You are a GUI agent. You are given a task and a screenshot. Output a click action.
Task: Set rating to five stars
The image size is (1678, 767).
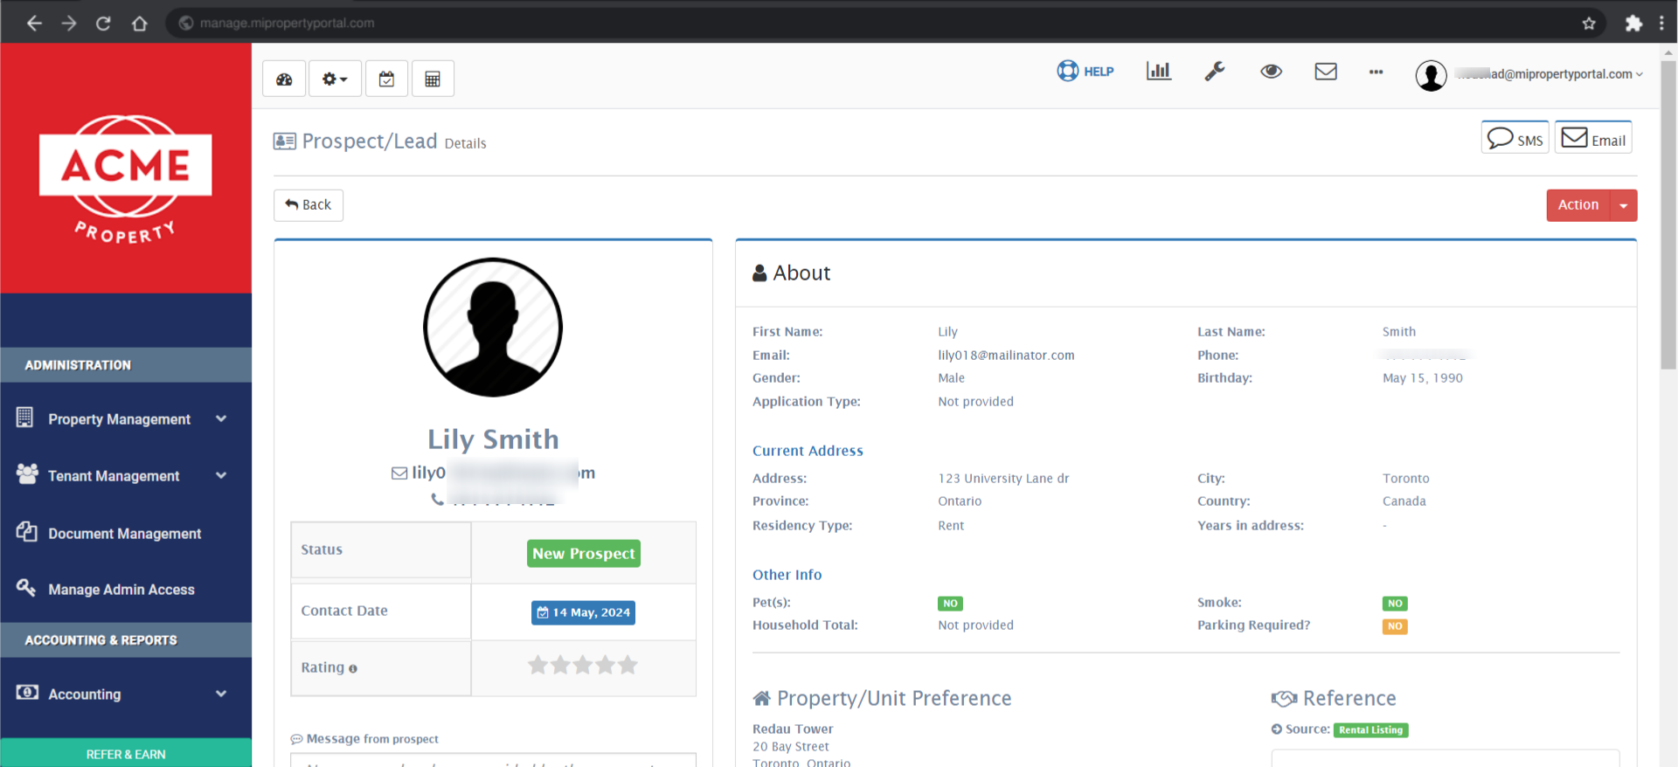pyautogui.click(x=628, y=666)
